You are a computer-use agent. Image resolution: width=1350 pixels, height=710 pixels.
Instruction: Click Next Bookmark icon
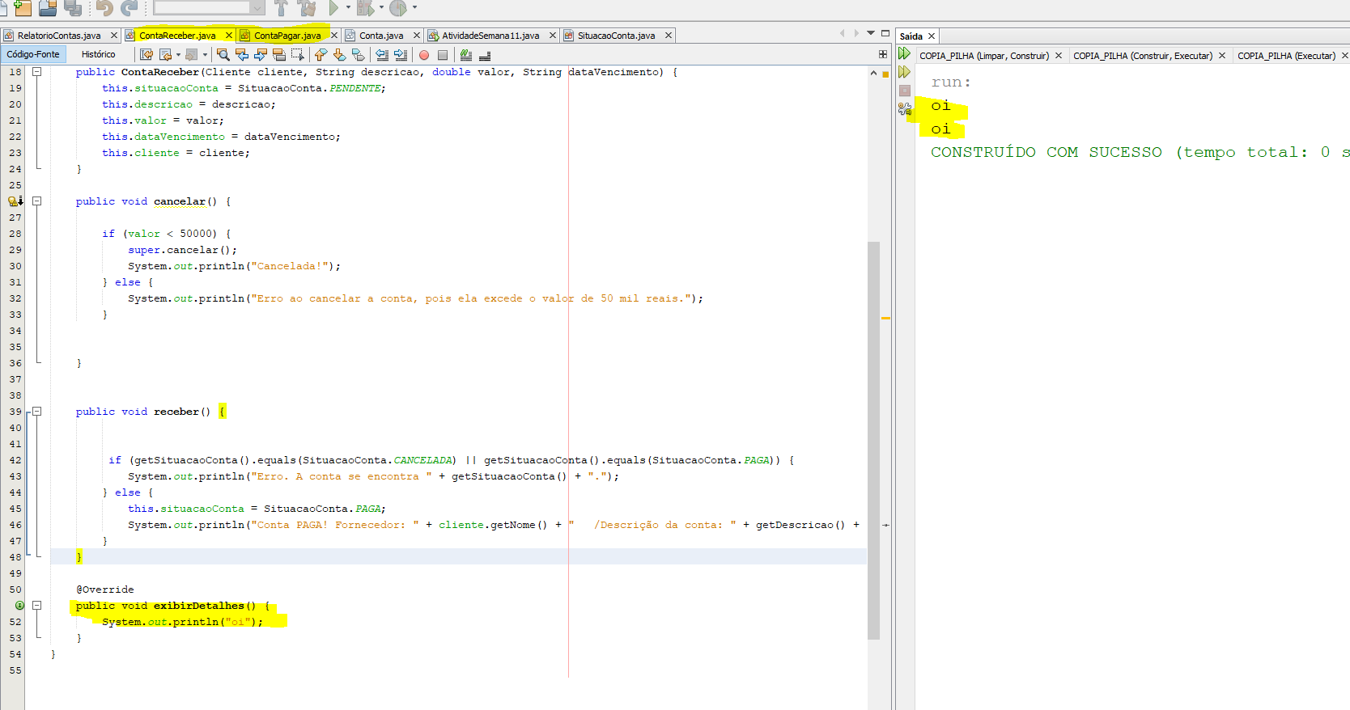[x=340, y=55]
